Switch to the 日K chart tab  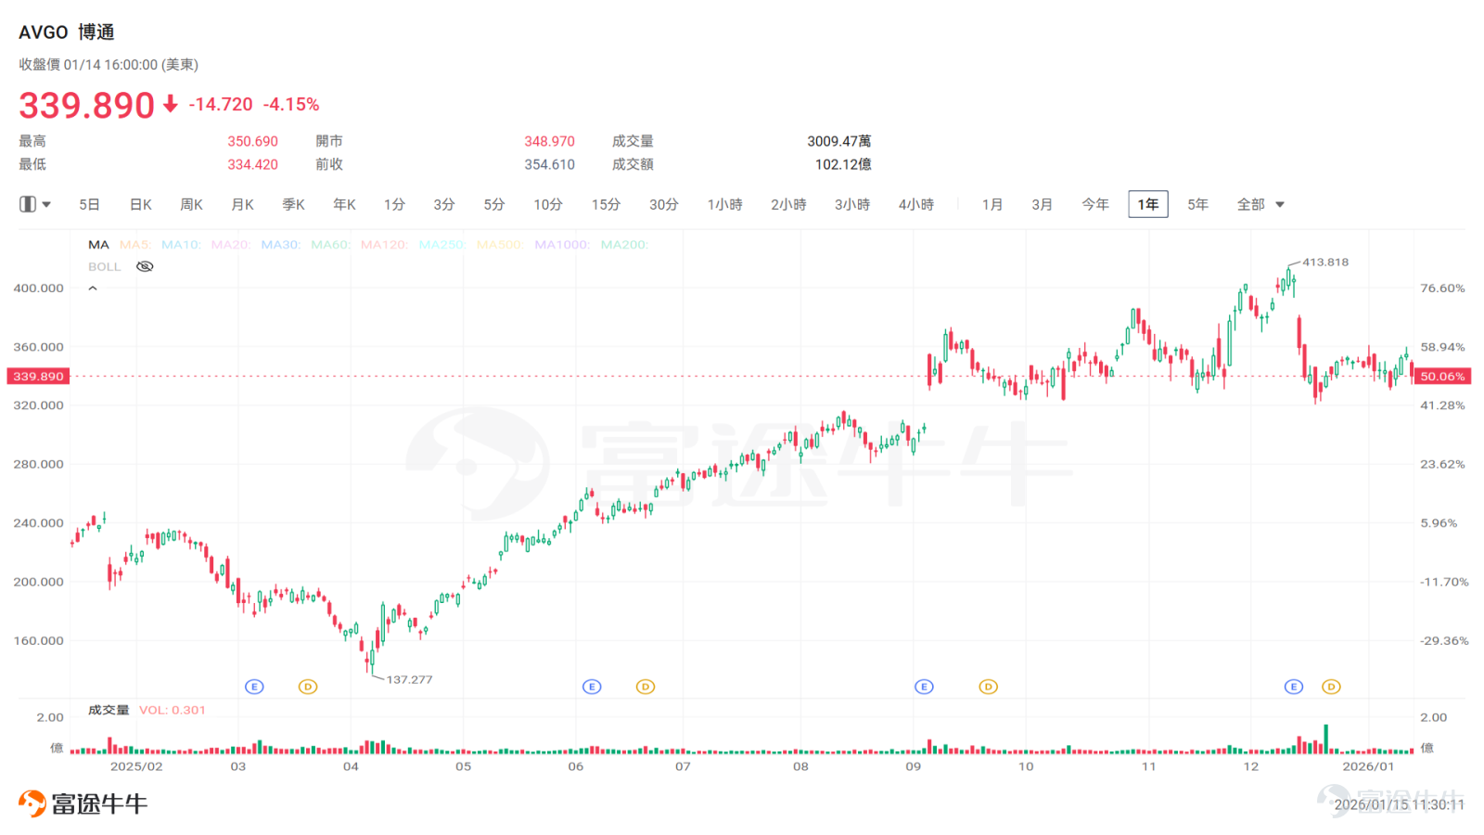coord(140,204)
